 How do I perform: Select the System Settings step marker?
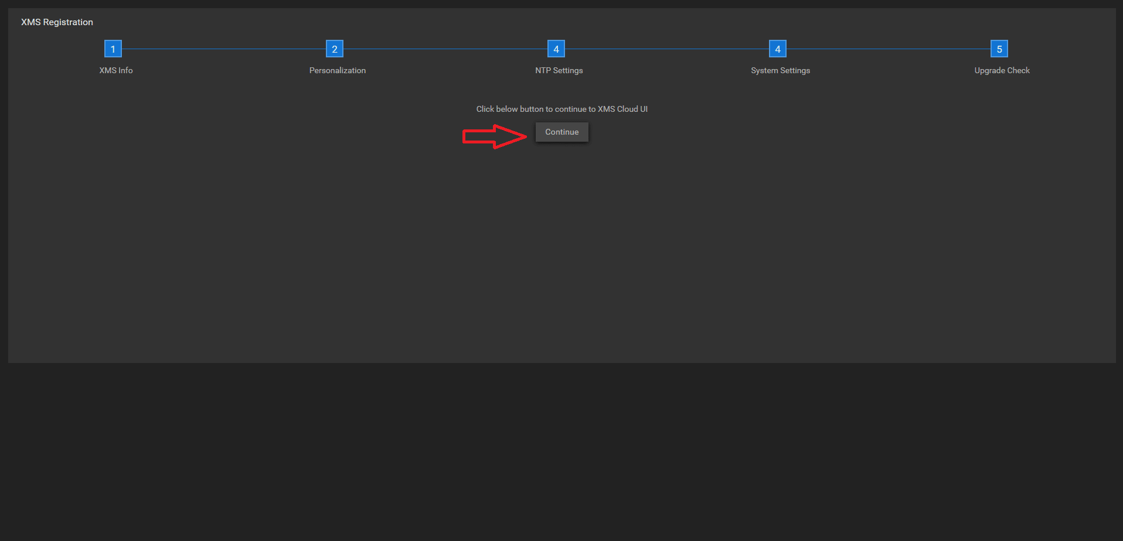coord(778,49)
